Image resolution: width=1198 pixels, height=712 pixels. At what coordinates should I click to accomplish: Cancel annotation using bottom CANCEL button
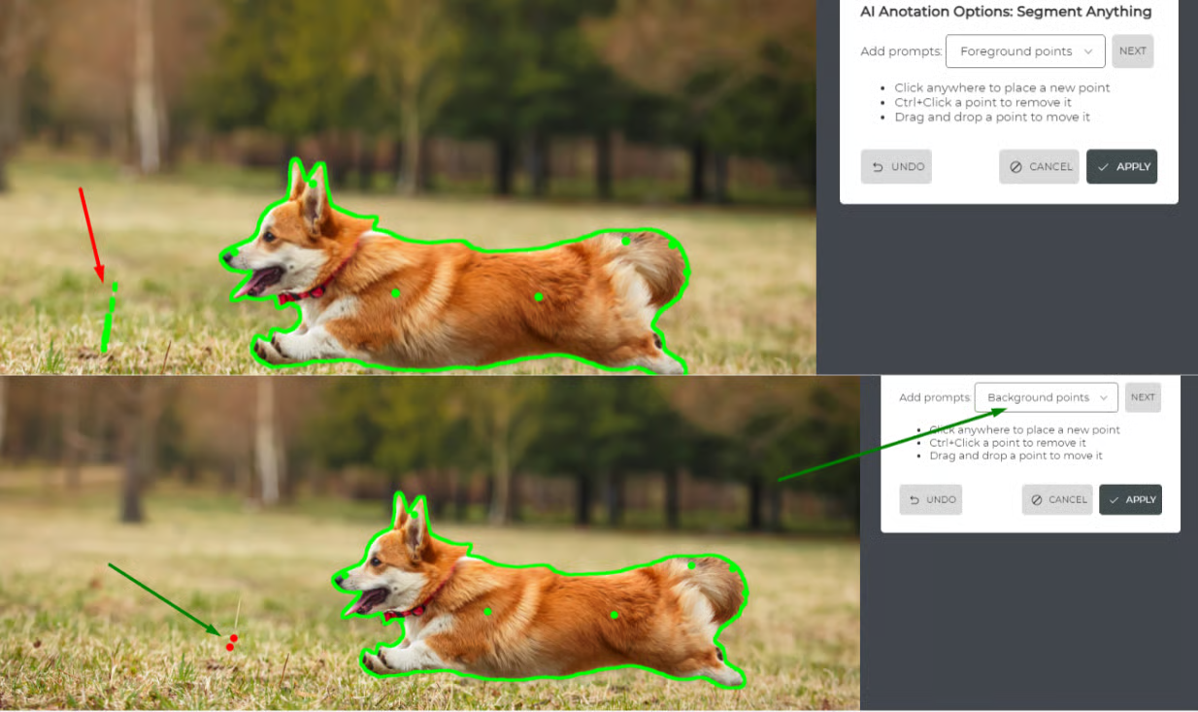(1057, 499)
